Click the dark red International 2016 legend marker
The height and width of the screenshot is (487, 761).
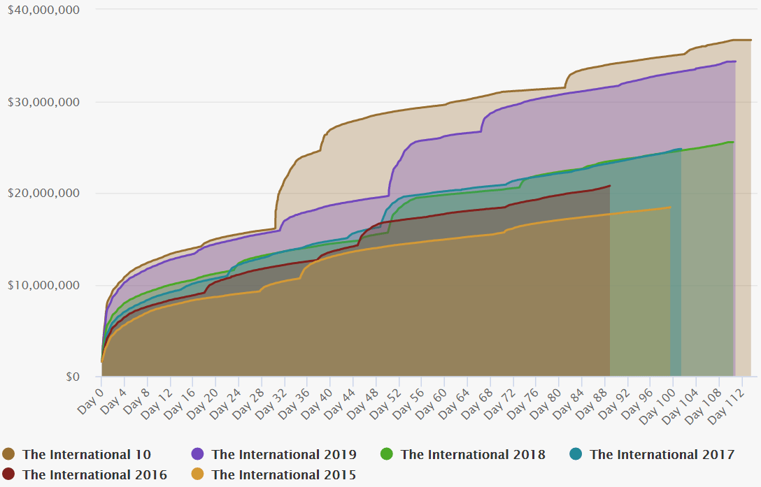click(9, 475)
